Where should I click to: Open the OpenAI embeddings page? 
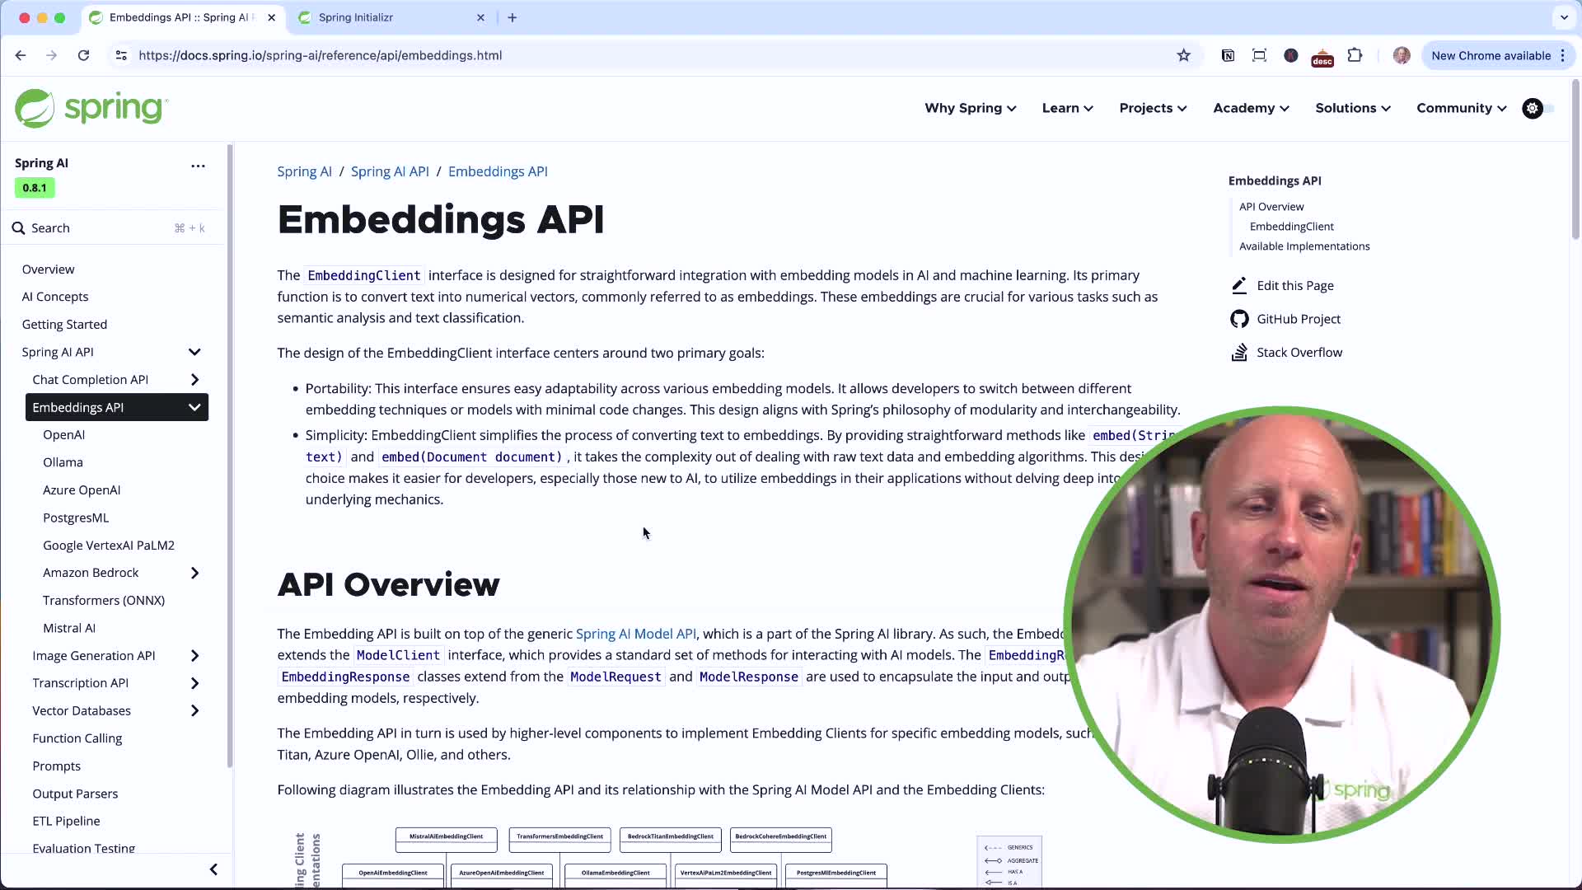point(63,435)
